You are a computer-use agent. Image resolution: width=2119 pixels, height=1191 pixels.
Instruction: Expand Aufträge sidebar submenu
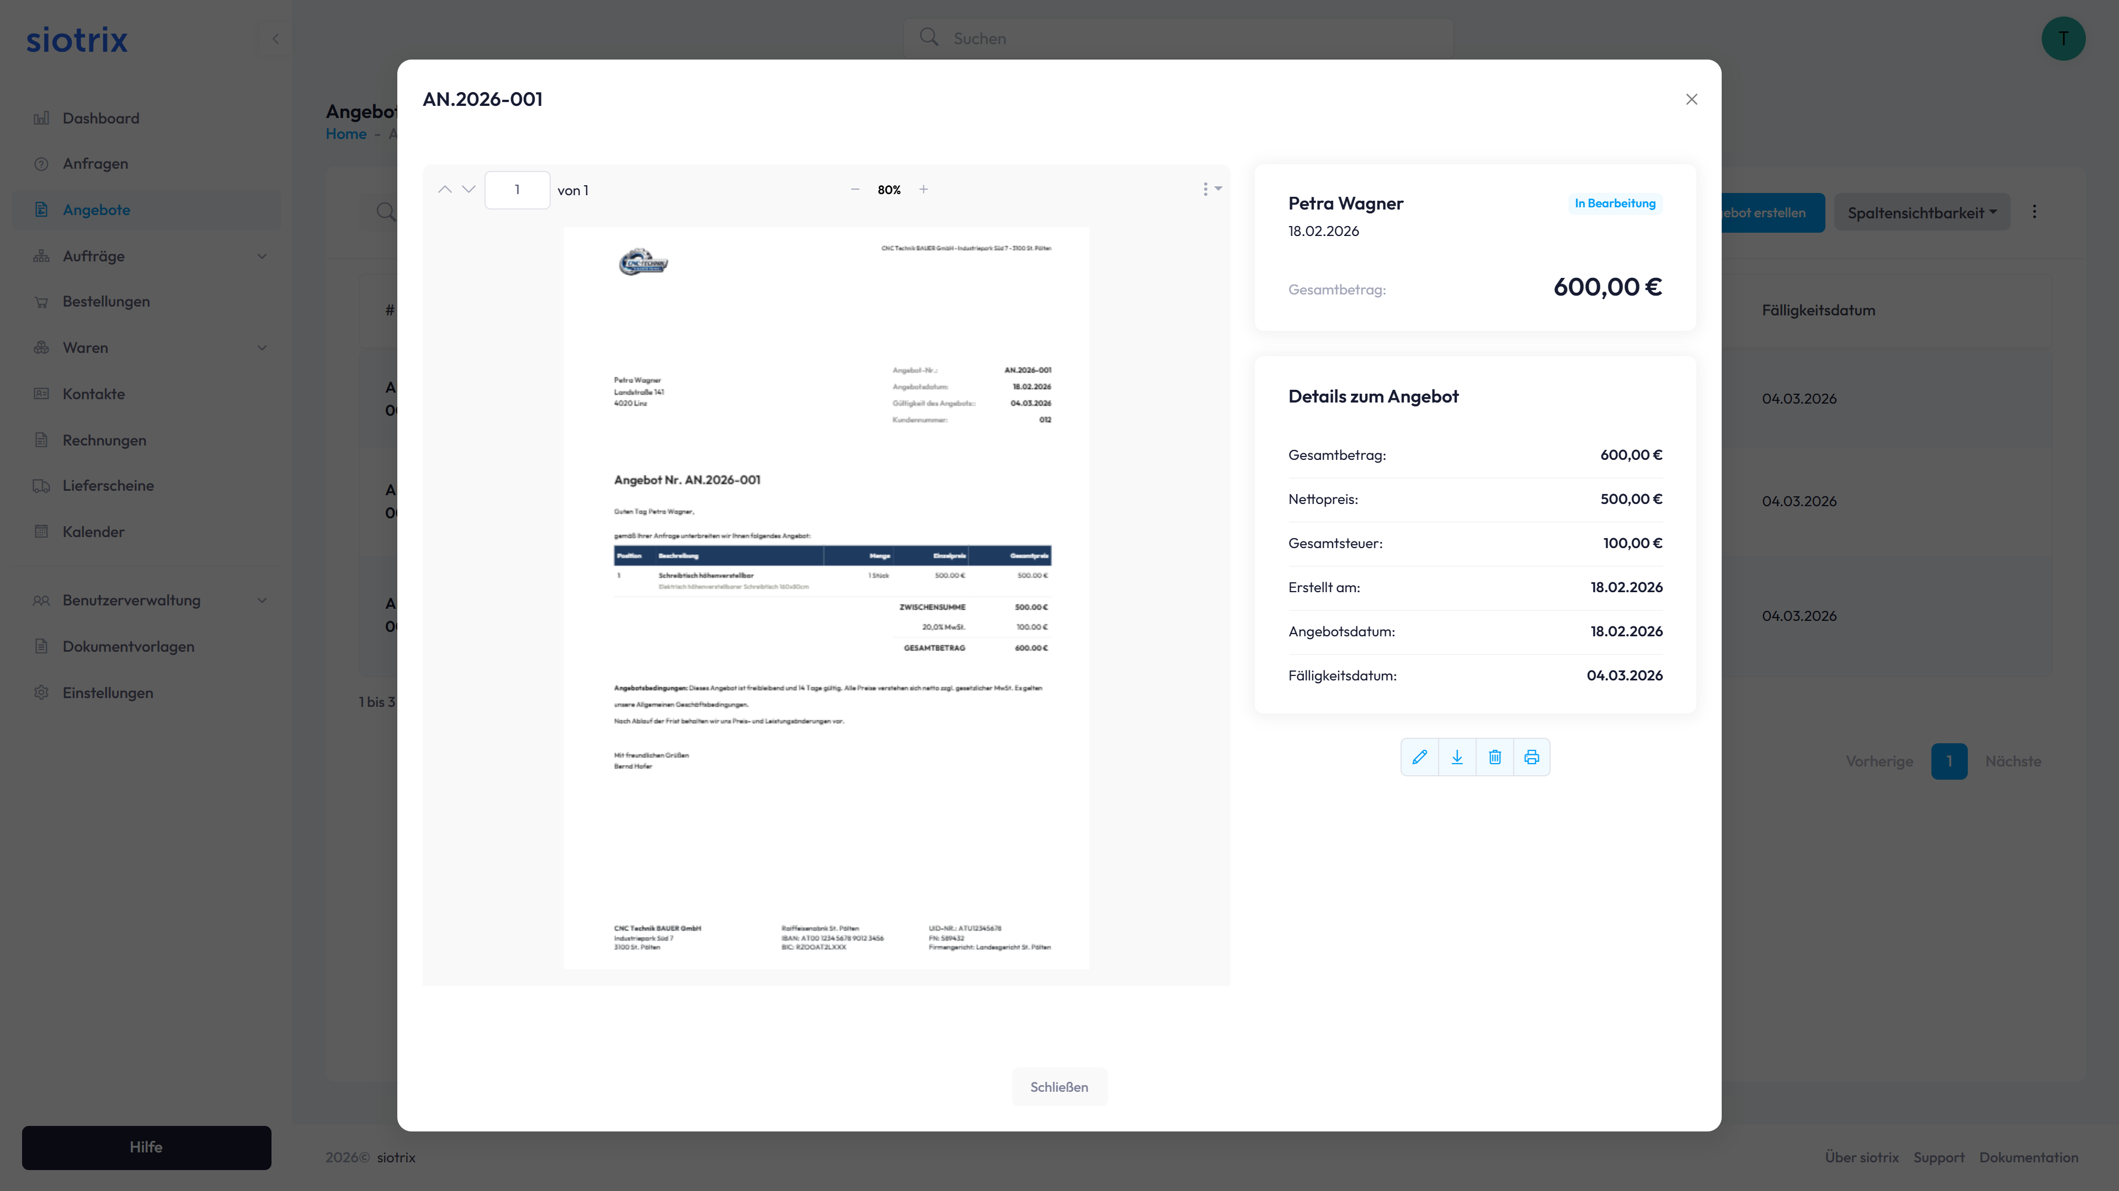tap(262, 256)
